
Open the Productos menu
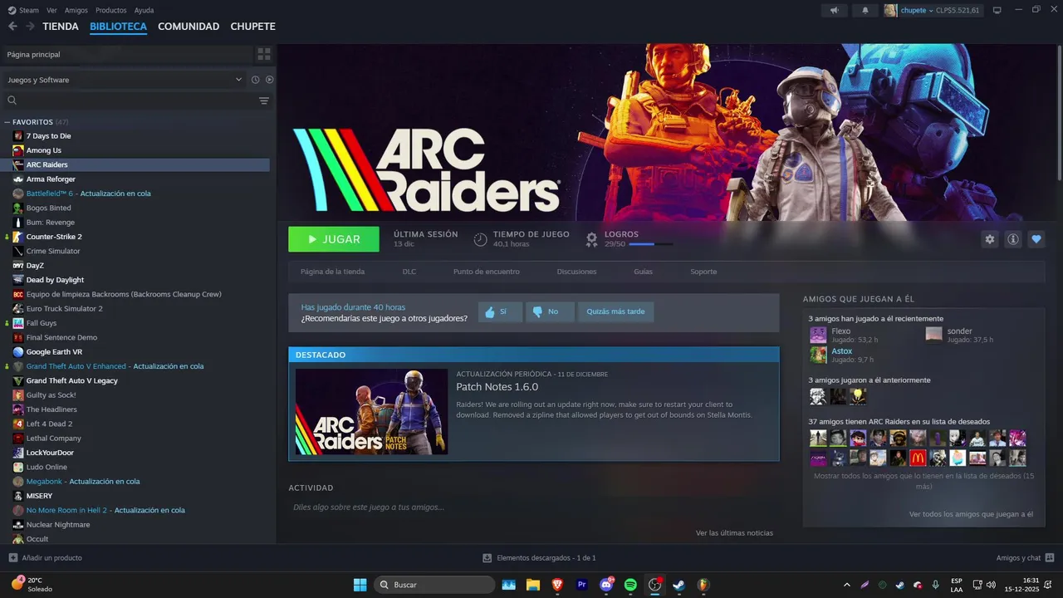(111, 10)
